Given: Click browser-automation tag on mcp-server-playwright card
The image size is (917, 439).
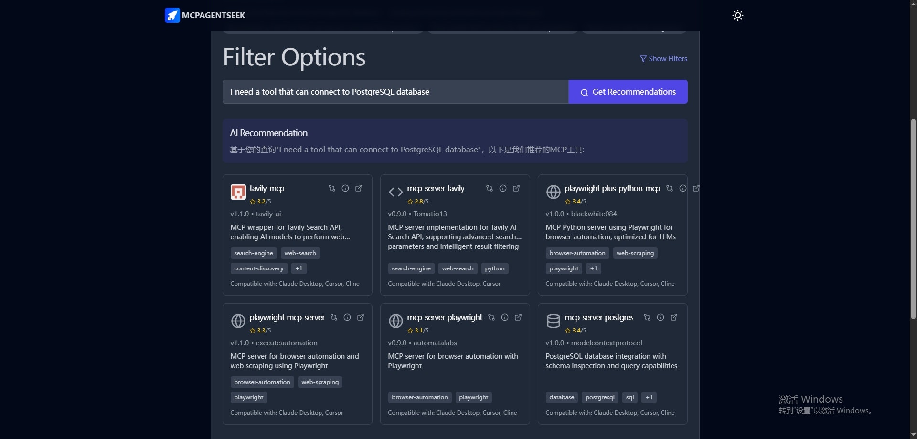Looking at the screenshot, I should coord(420,397).
